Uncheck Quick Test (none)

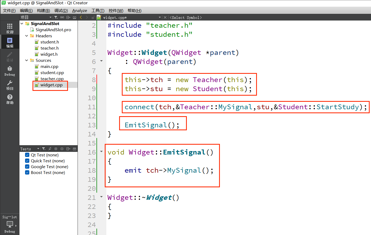27,161
